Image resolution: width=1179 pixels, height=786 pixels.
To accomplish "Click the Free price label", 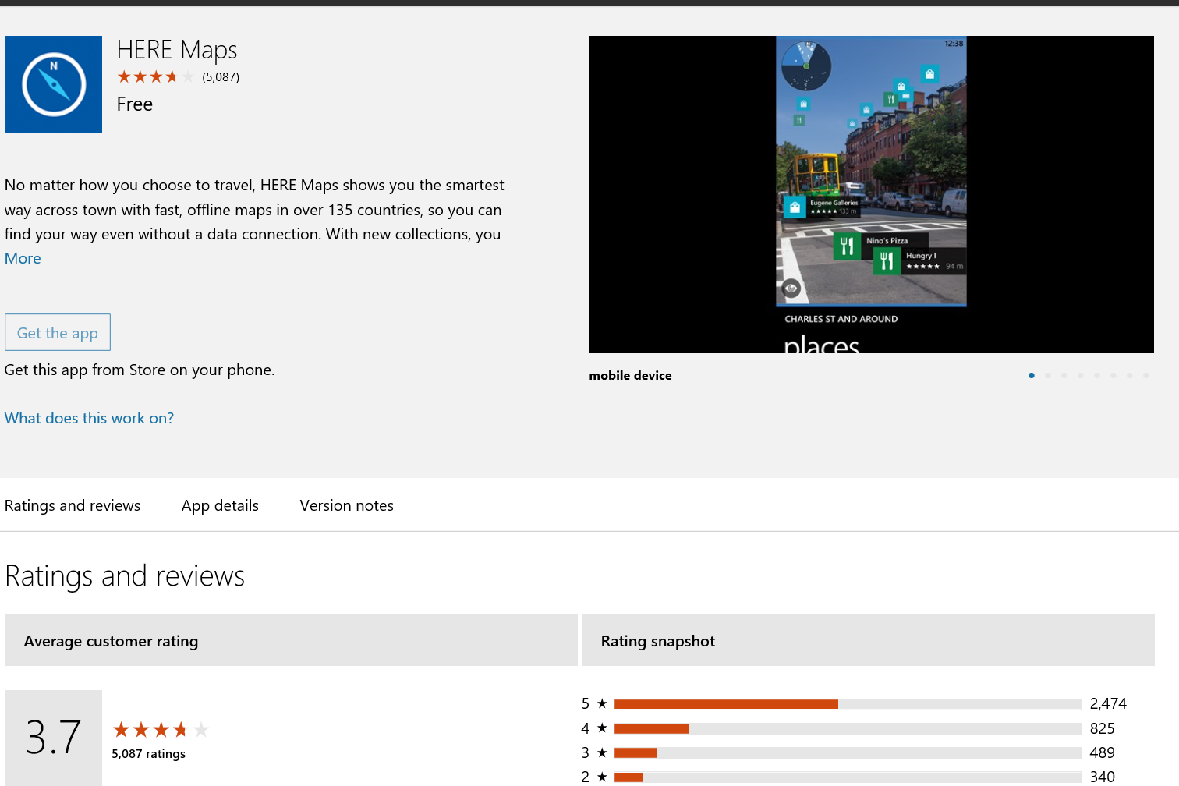I will click(x=135, y=104).
